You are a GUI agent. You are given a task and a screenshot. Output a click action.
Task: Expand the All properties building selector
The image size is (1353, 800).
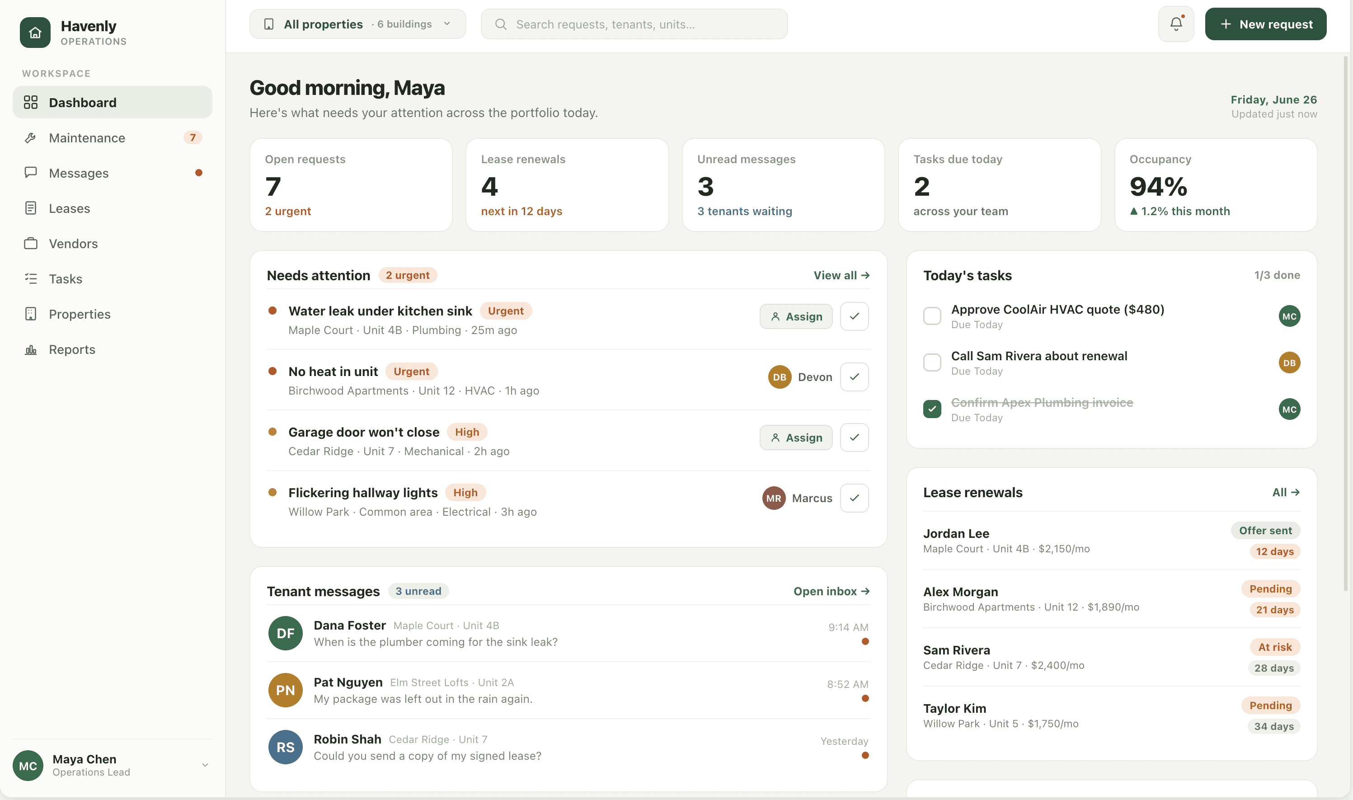[357, 24]
